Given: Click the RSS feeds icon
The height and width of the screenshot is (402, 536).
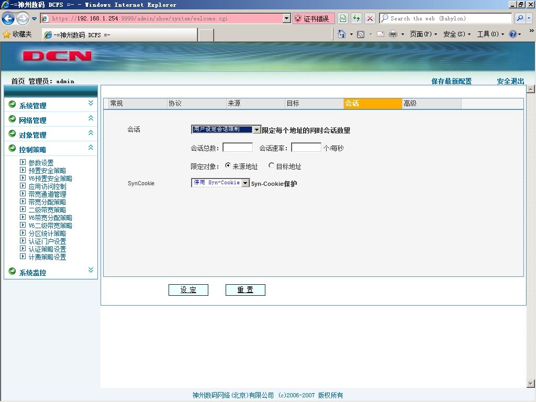Looking at the screenshot, I should point(361,34).
